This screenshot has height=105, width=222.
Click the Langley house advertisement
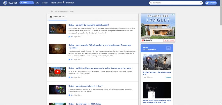coord(158,28)
